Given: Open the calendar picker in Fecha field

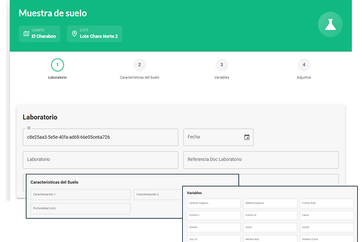Looking at the screenshot, I should 247,137.
